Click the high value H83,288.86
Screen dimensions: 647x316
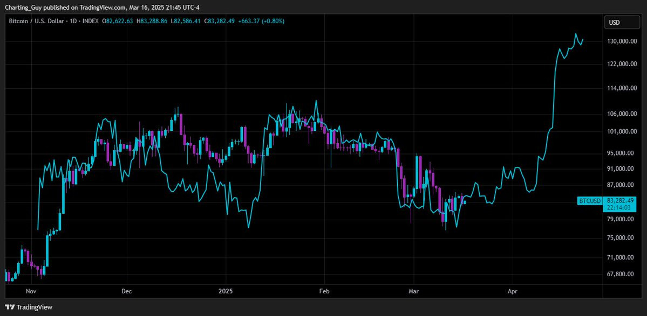click(152, 20)
